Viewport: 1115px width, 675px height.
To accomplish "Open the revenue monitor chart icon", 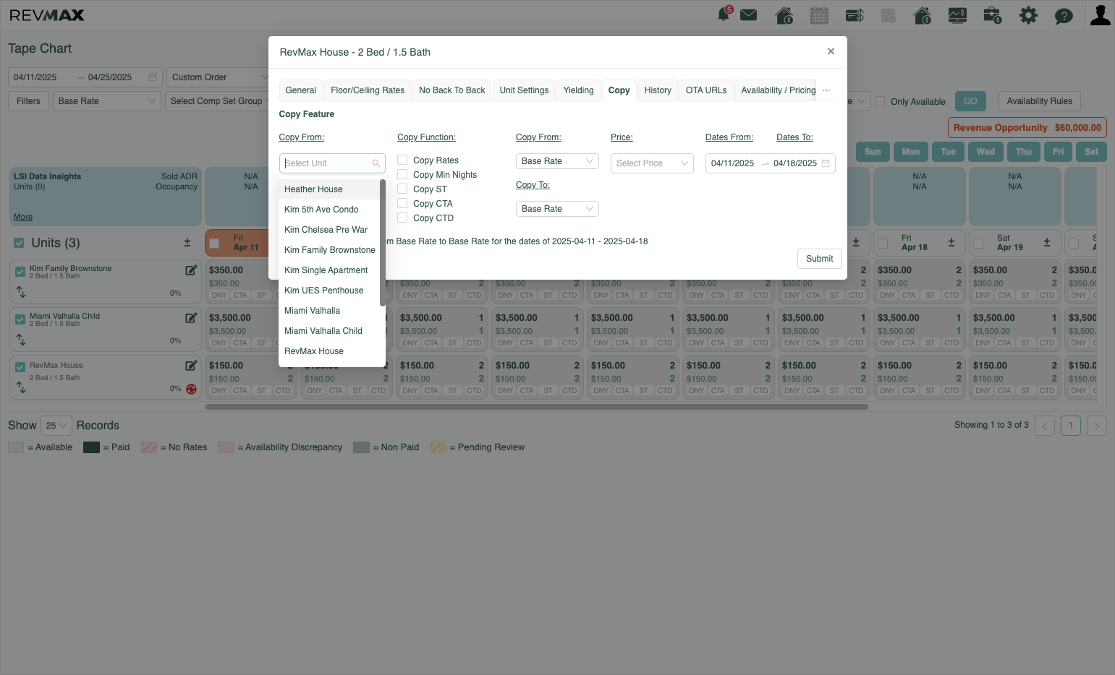I will click(957, 15).
